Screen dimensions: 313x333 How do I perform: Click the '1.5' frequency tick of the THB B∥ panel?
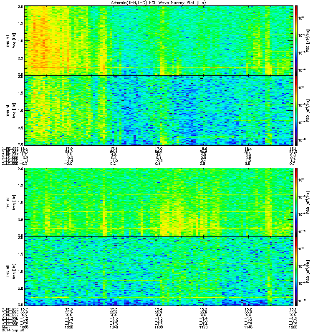[20, 93]
